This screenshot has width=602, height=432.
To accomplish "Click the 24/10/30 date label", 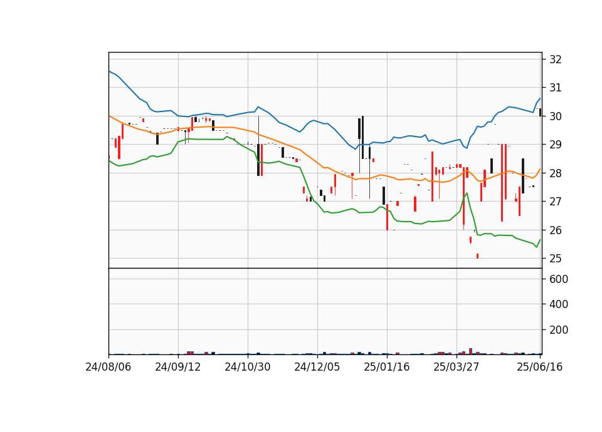I will 248,367.
